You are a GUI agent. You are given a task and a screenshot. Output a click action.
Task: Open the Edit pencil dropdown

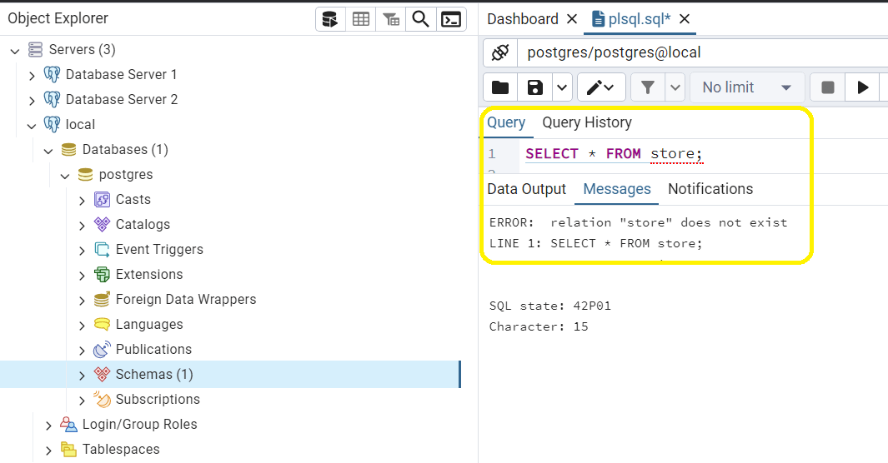[x=601, y=87]
